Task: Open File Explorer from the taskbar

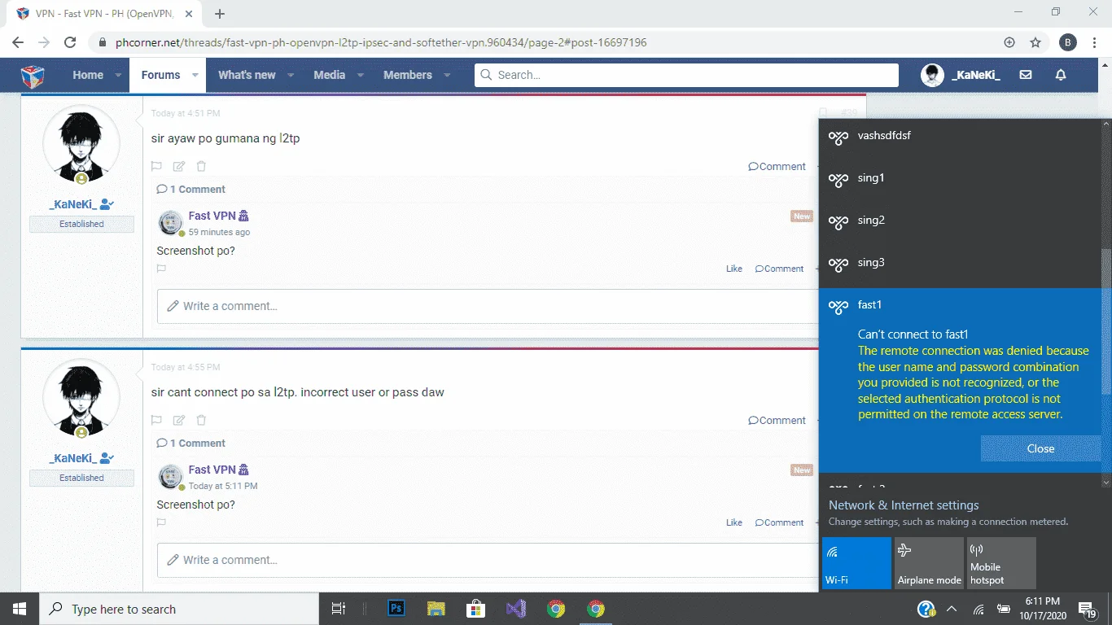Action: click(x=436, y=609)
